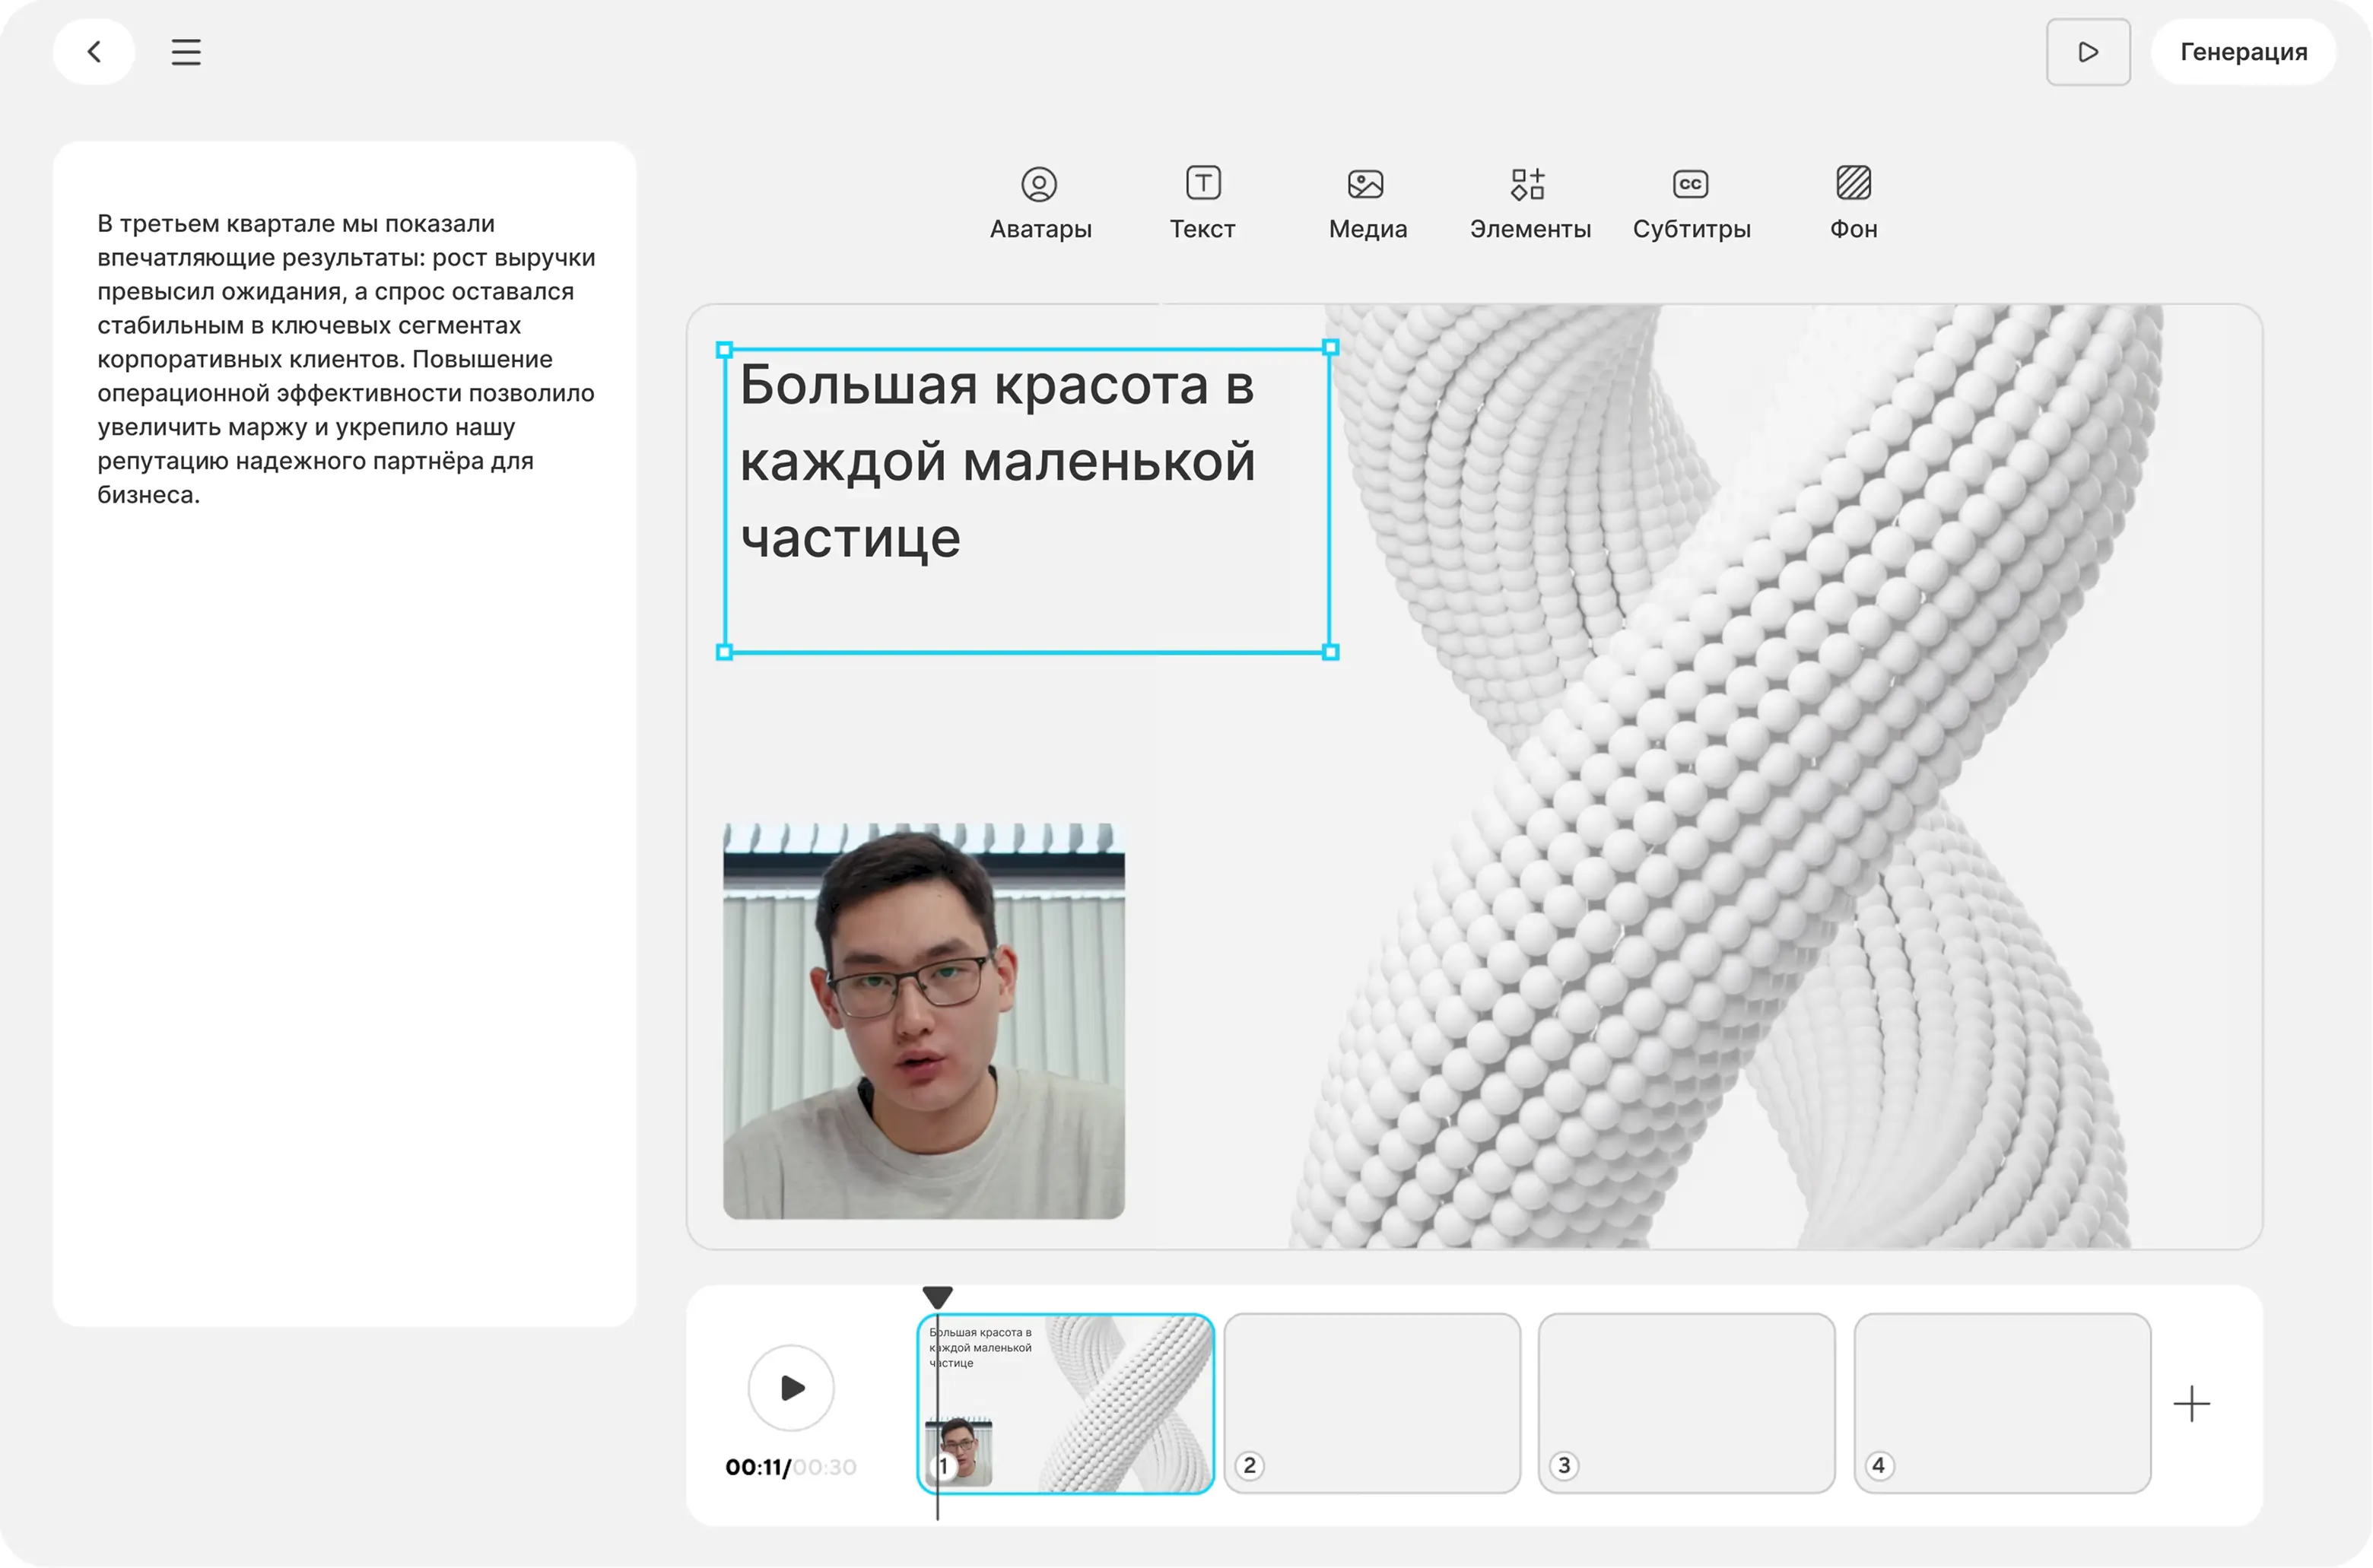2373x1568 pixels.
Task: Click the back arrow button
Action: (x=94, y=52)
